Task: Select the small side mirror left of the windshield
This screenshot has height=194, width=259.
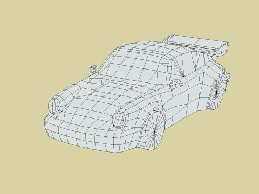Action: tap(93, 69)
